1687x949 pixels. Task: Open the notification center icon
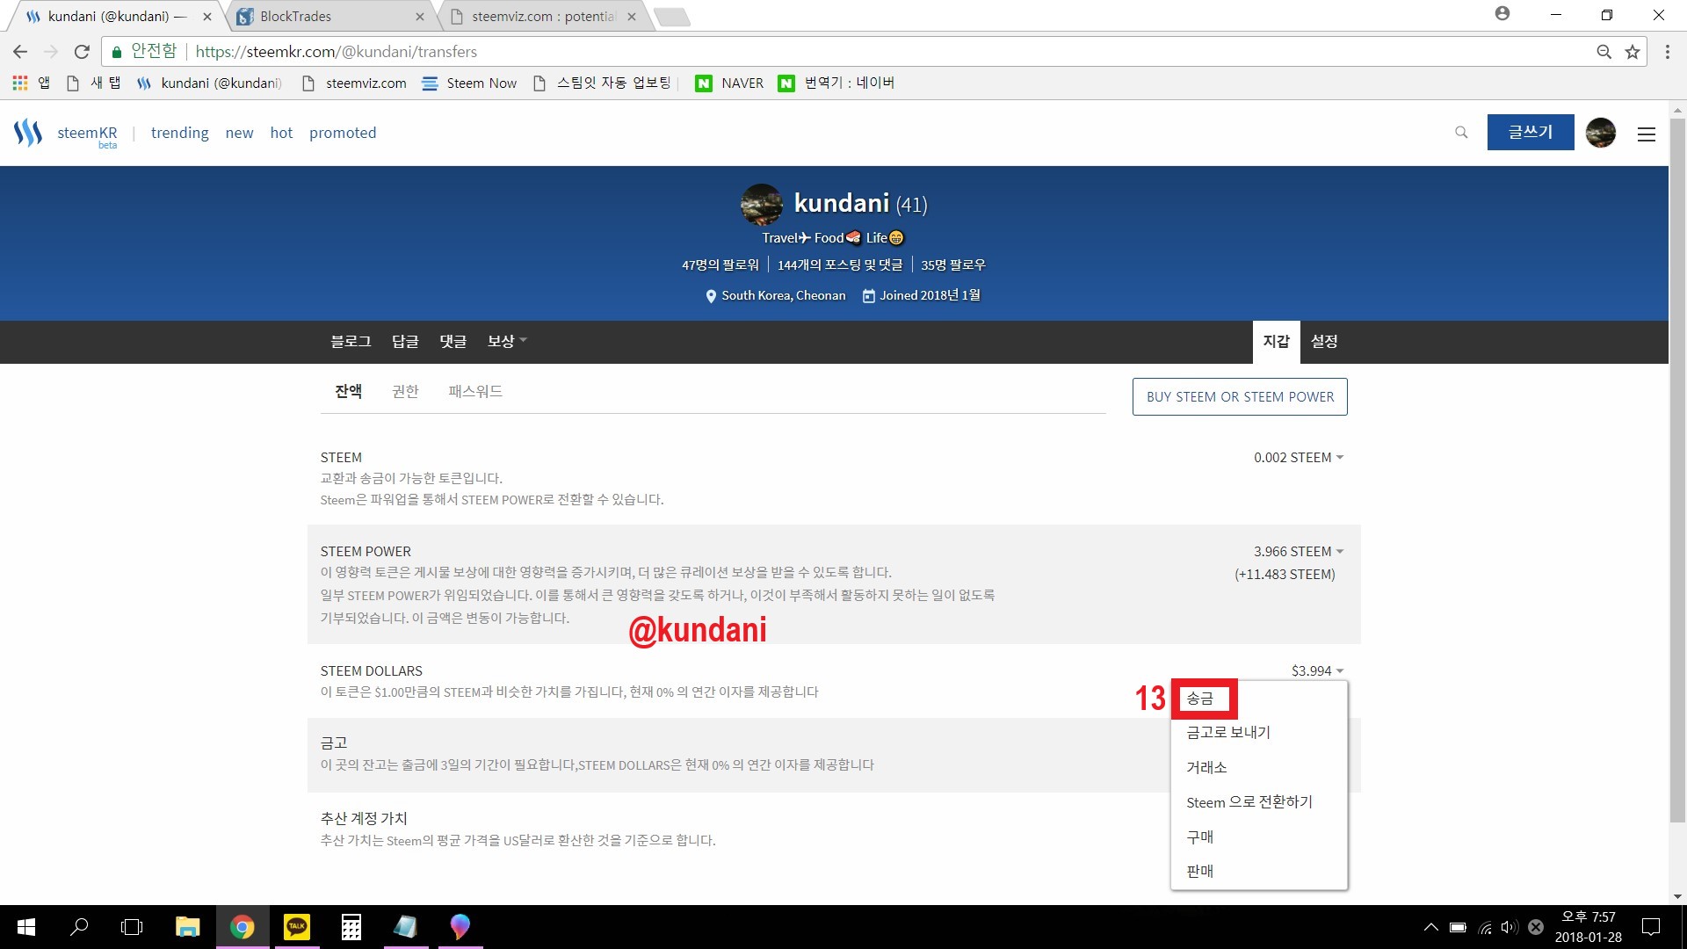point(1651,927)
